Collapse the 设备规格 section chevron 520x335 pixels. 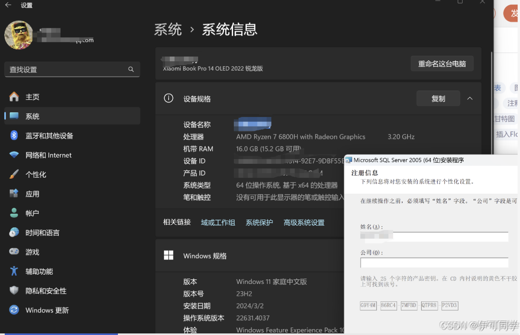470,99
